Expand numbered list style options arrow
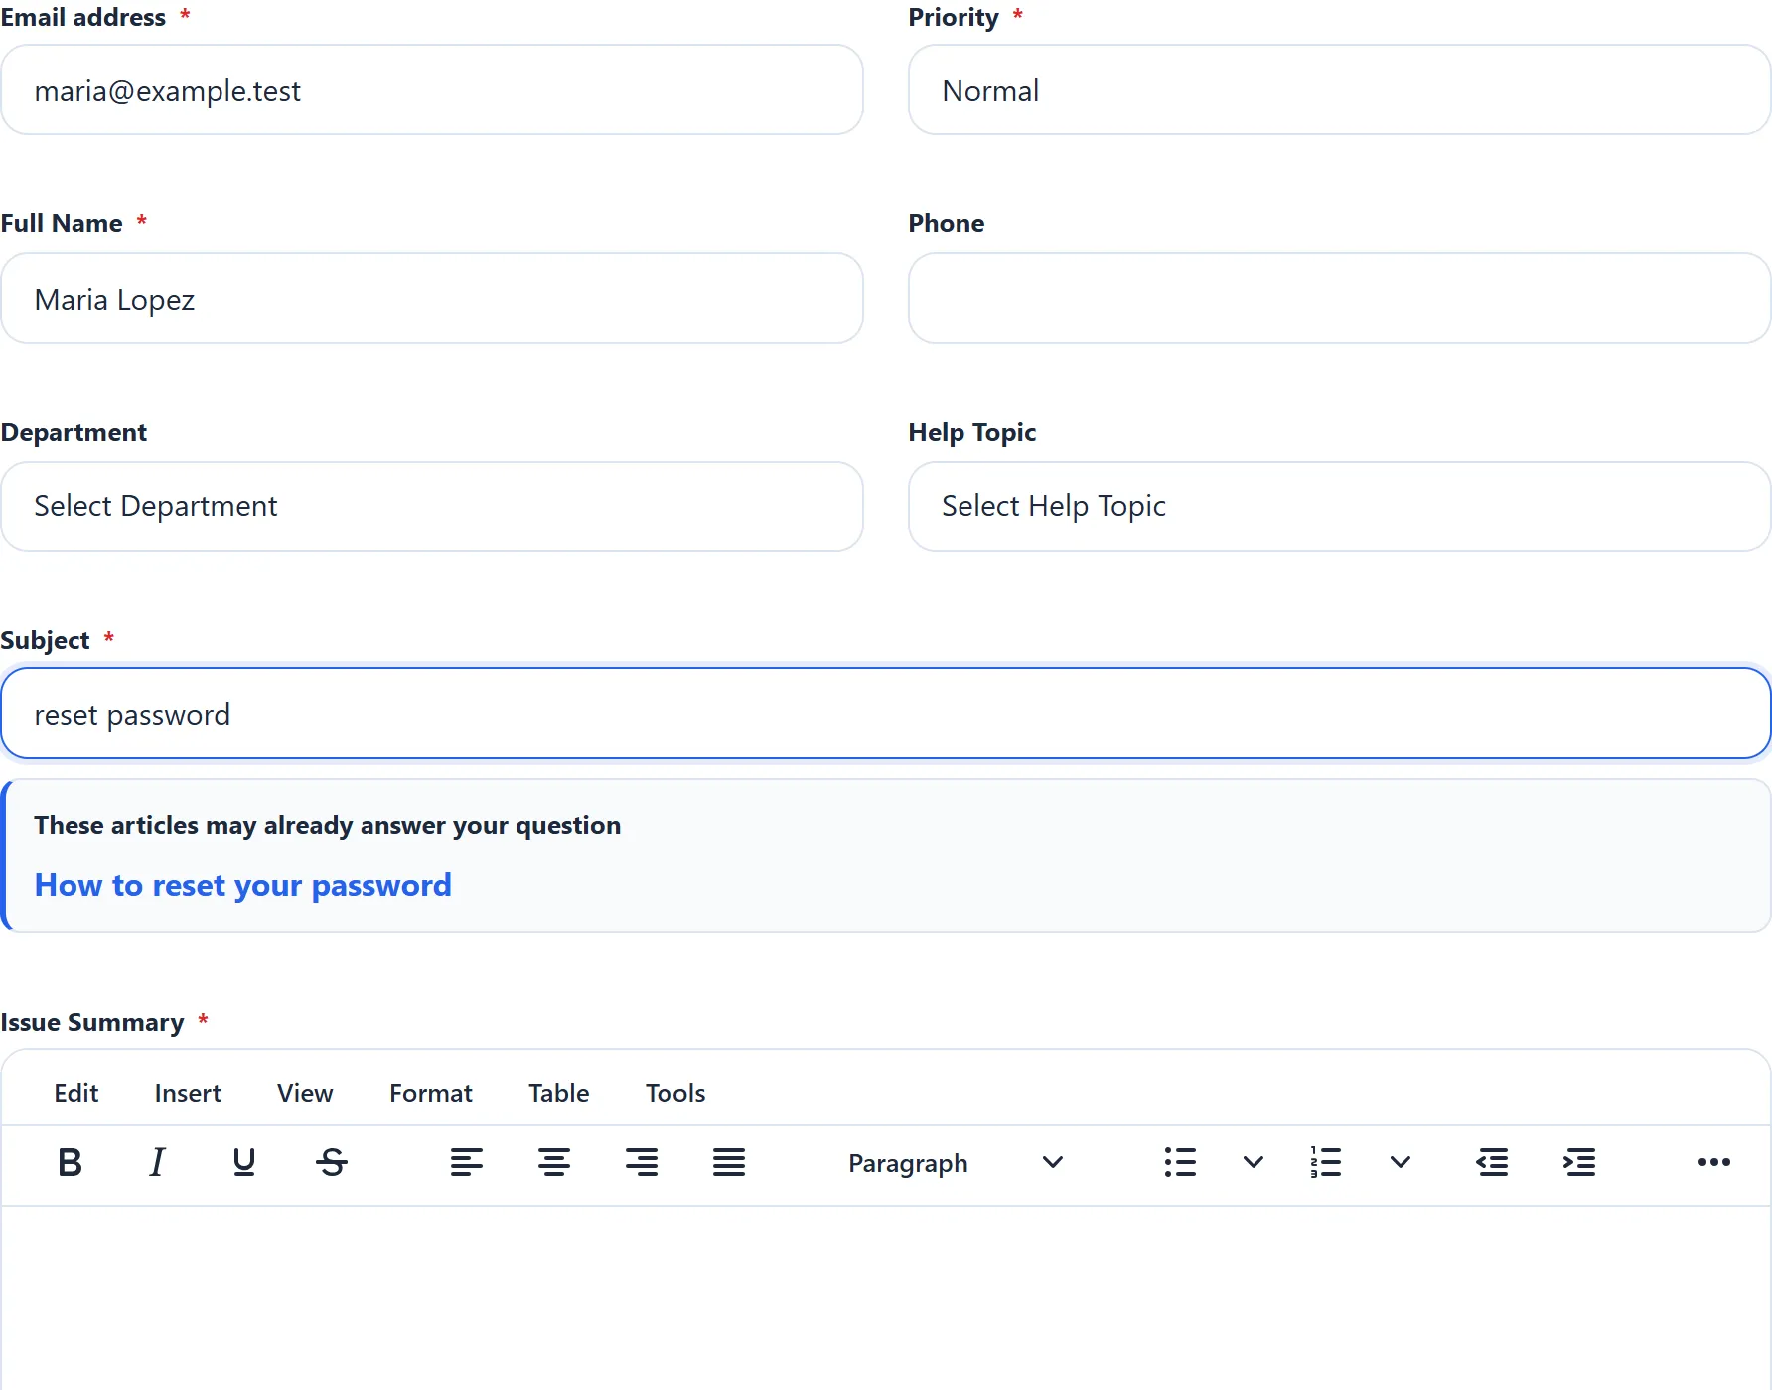The image size is (1772, 1390). pyautogui.click(x=1401, y=1162)
